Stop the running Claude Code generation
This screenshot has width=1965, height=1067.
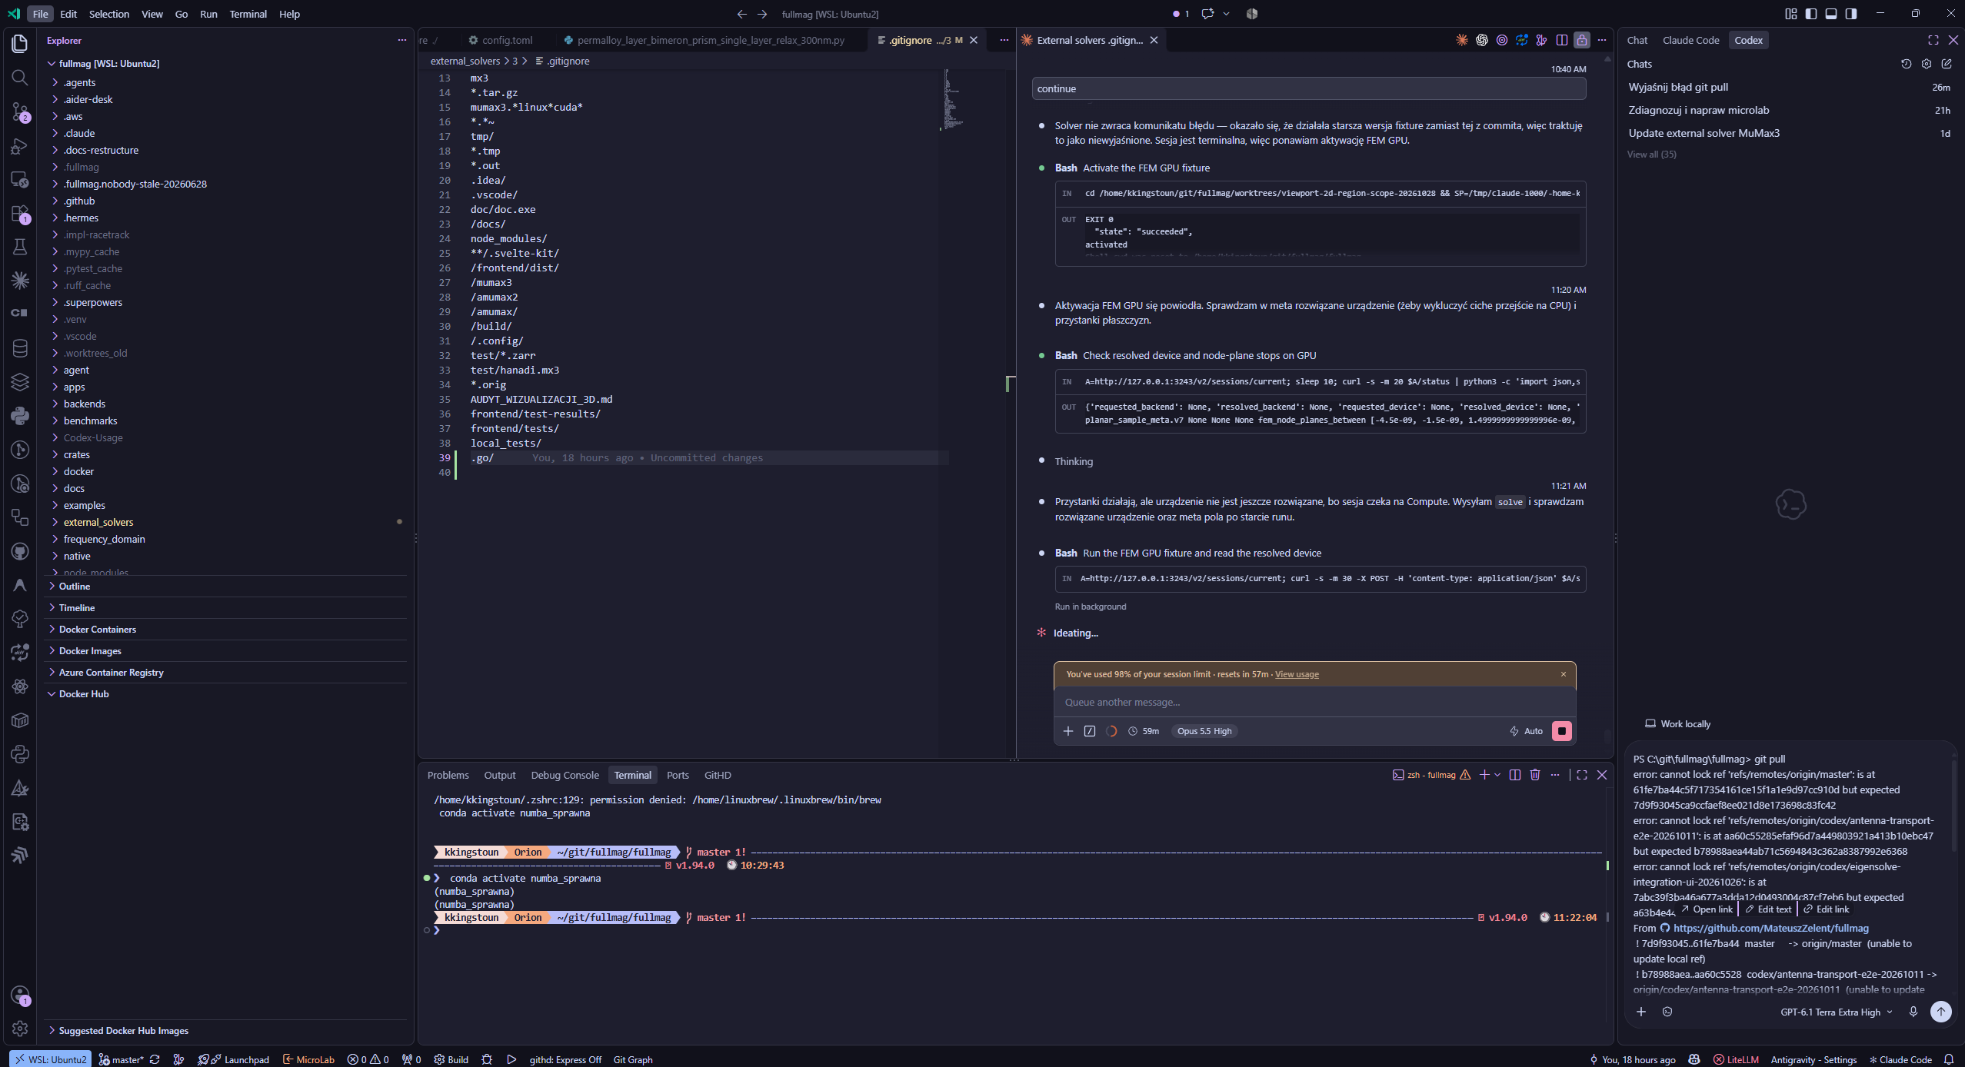tap(1561, 731)
